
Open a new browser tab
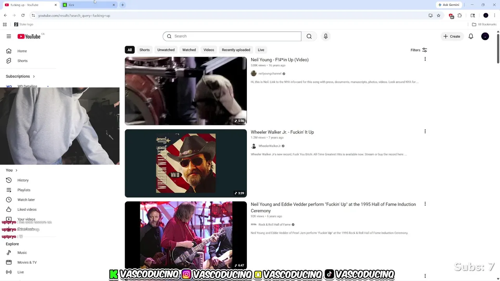tap(123, 5)
